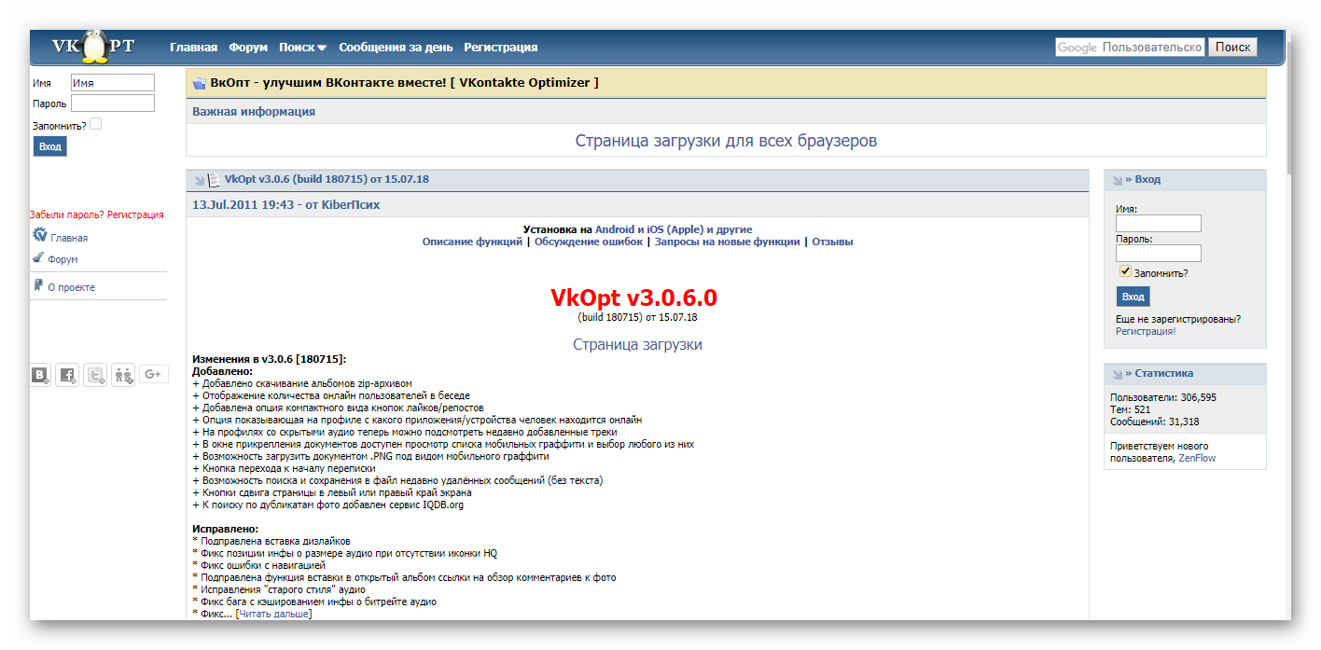Share via the Twitter social icon
Viewport: 1321px width, 650px height.
[x=95, y=375]
